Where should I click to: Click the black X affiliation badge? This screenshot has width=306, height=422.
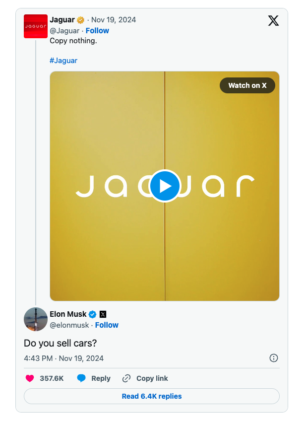[x=103, y=314]
